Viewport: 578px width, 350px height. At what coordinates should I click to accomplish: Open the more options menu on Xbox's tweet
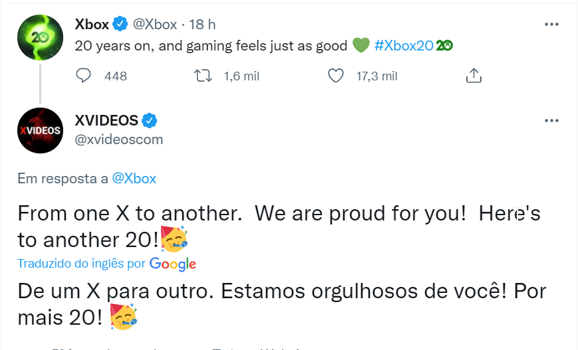(x=551, y=24)
